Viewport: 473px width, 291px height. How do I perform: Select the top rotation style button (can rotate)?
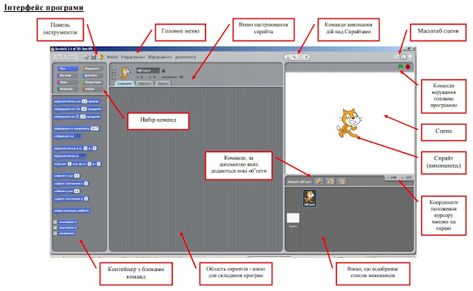coord(114,68)
